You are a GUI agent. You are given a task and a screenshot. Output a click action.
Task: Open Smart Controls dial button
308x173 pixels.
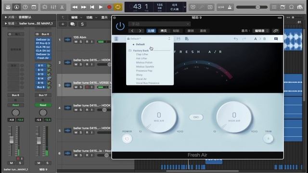(x=45, y=7)
